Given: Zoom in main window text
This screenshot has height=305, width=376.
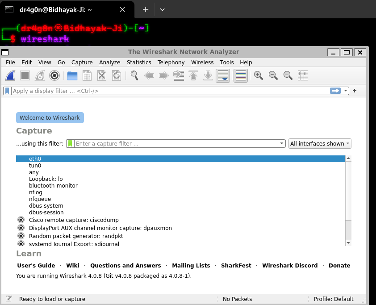Looking at the screenshot, I should 259,76.
